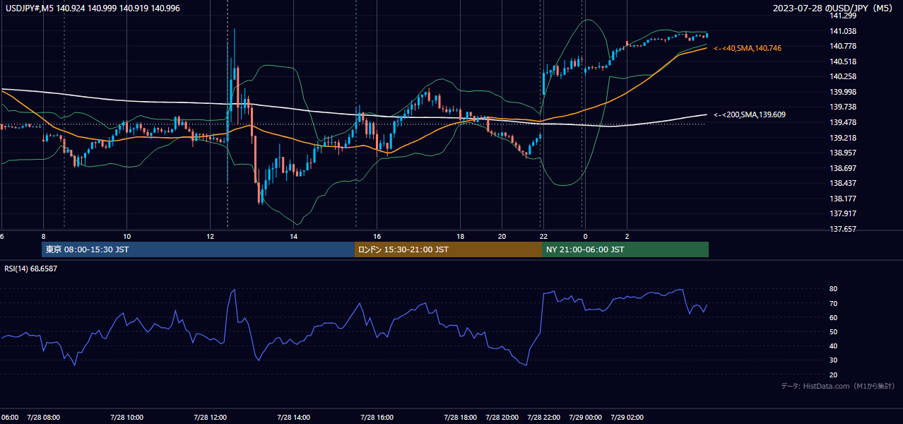This screenshot has height=424, width=903.
Task: Click the 7/28 16:00 bottom date label
Action: click(377, 417)
